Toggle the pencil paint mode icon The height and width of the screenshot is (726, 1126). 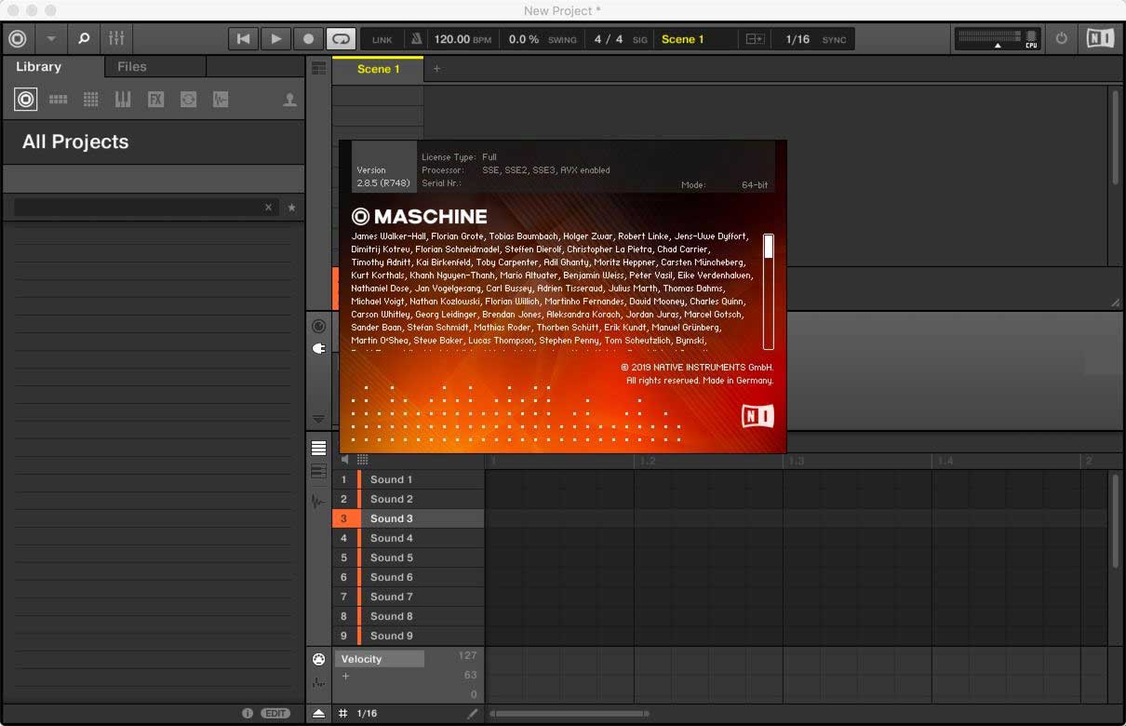tap(473, 713)
